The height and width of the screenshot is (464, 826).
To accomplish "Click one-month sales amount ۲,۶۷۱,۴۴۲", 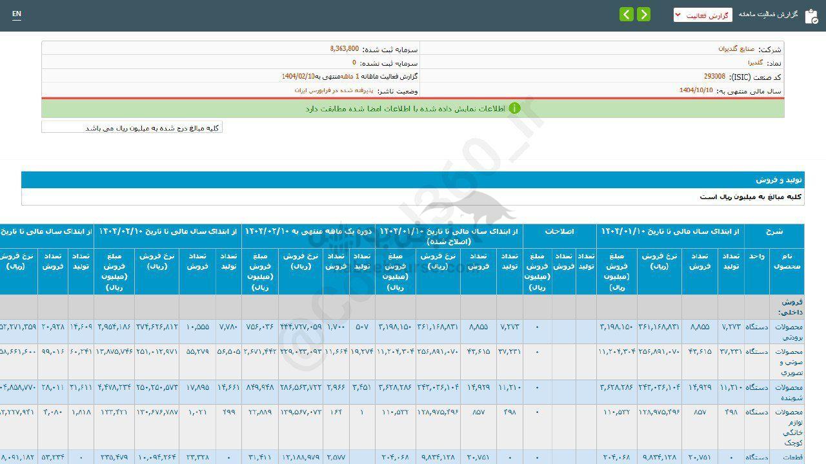I will point(260,351).
